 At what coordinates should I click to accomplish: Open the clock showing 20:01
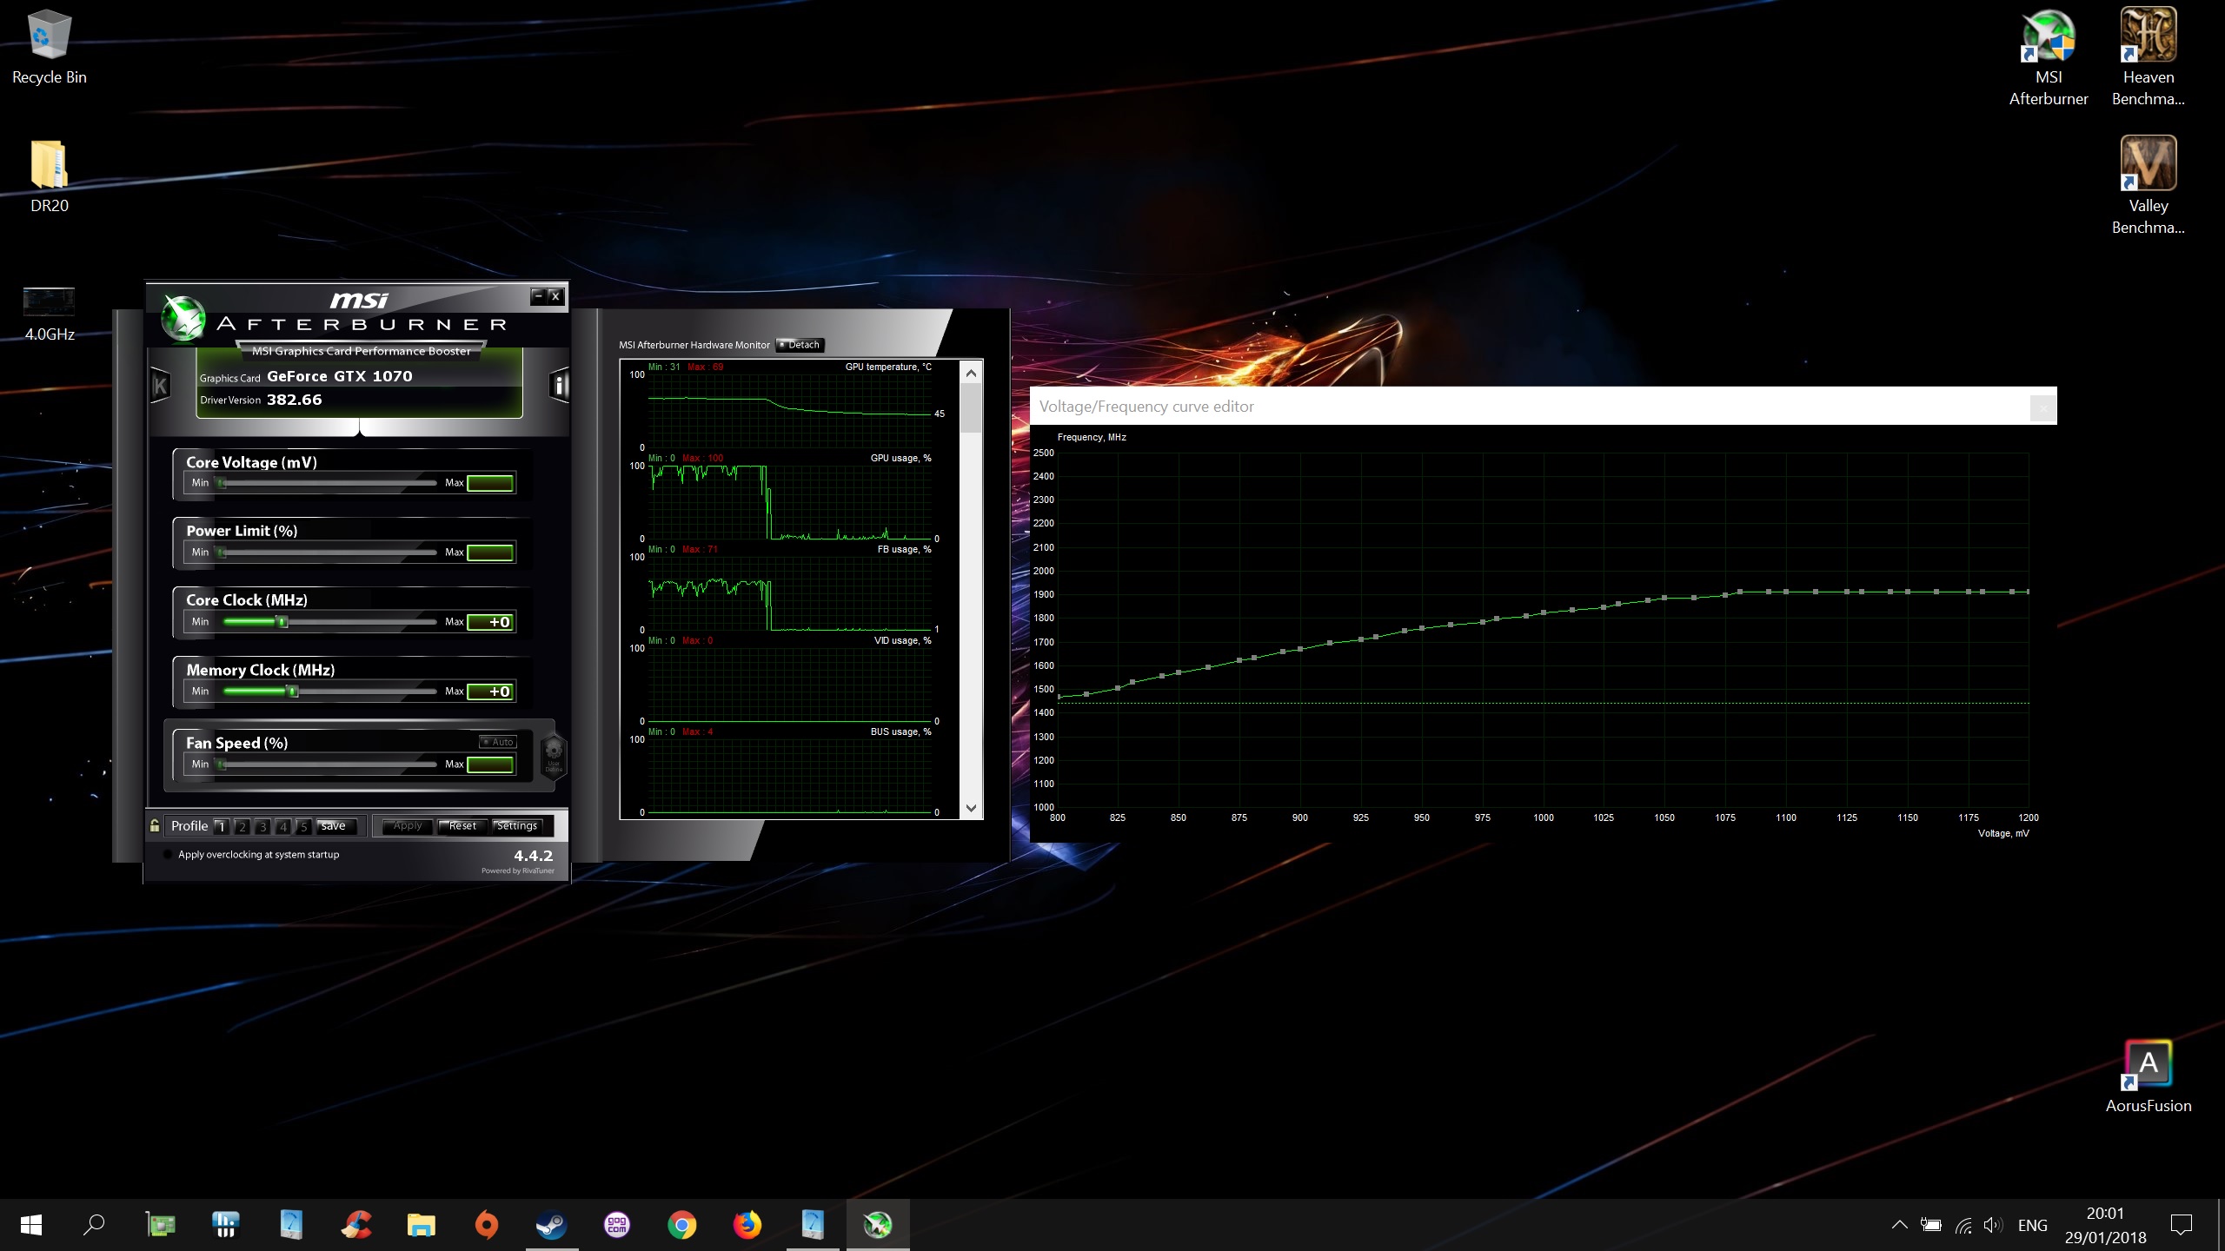2105,1225
